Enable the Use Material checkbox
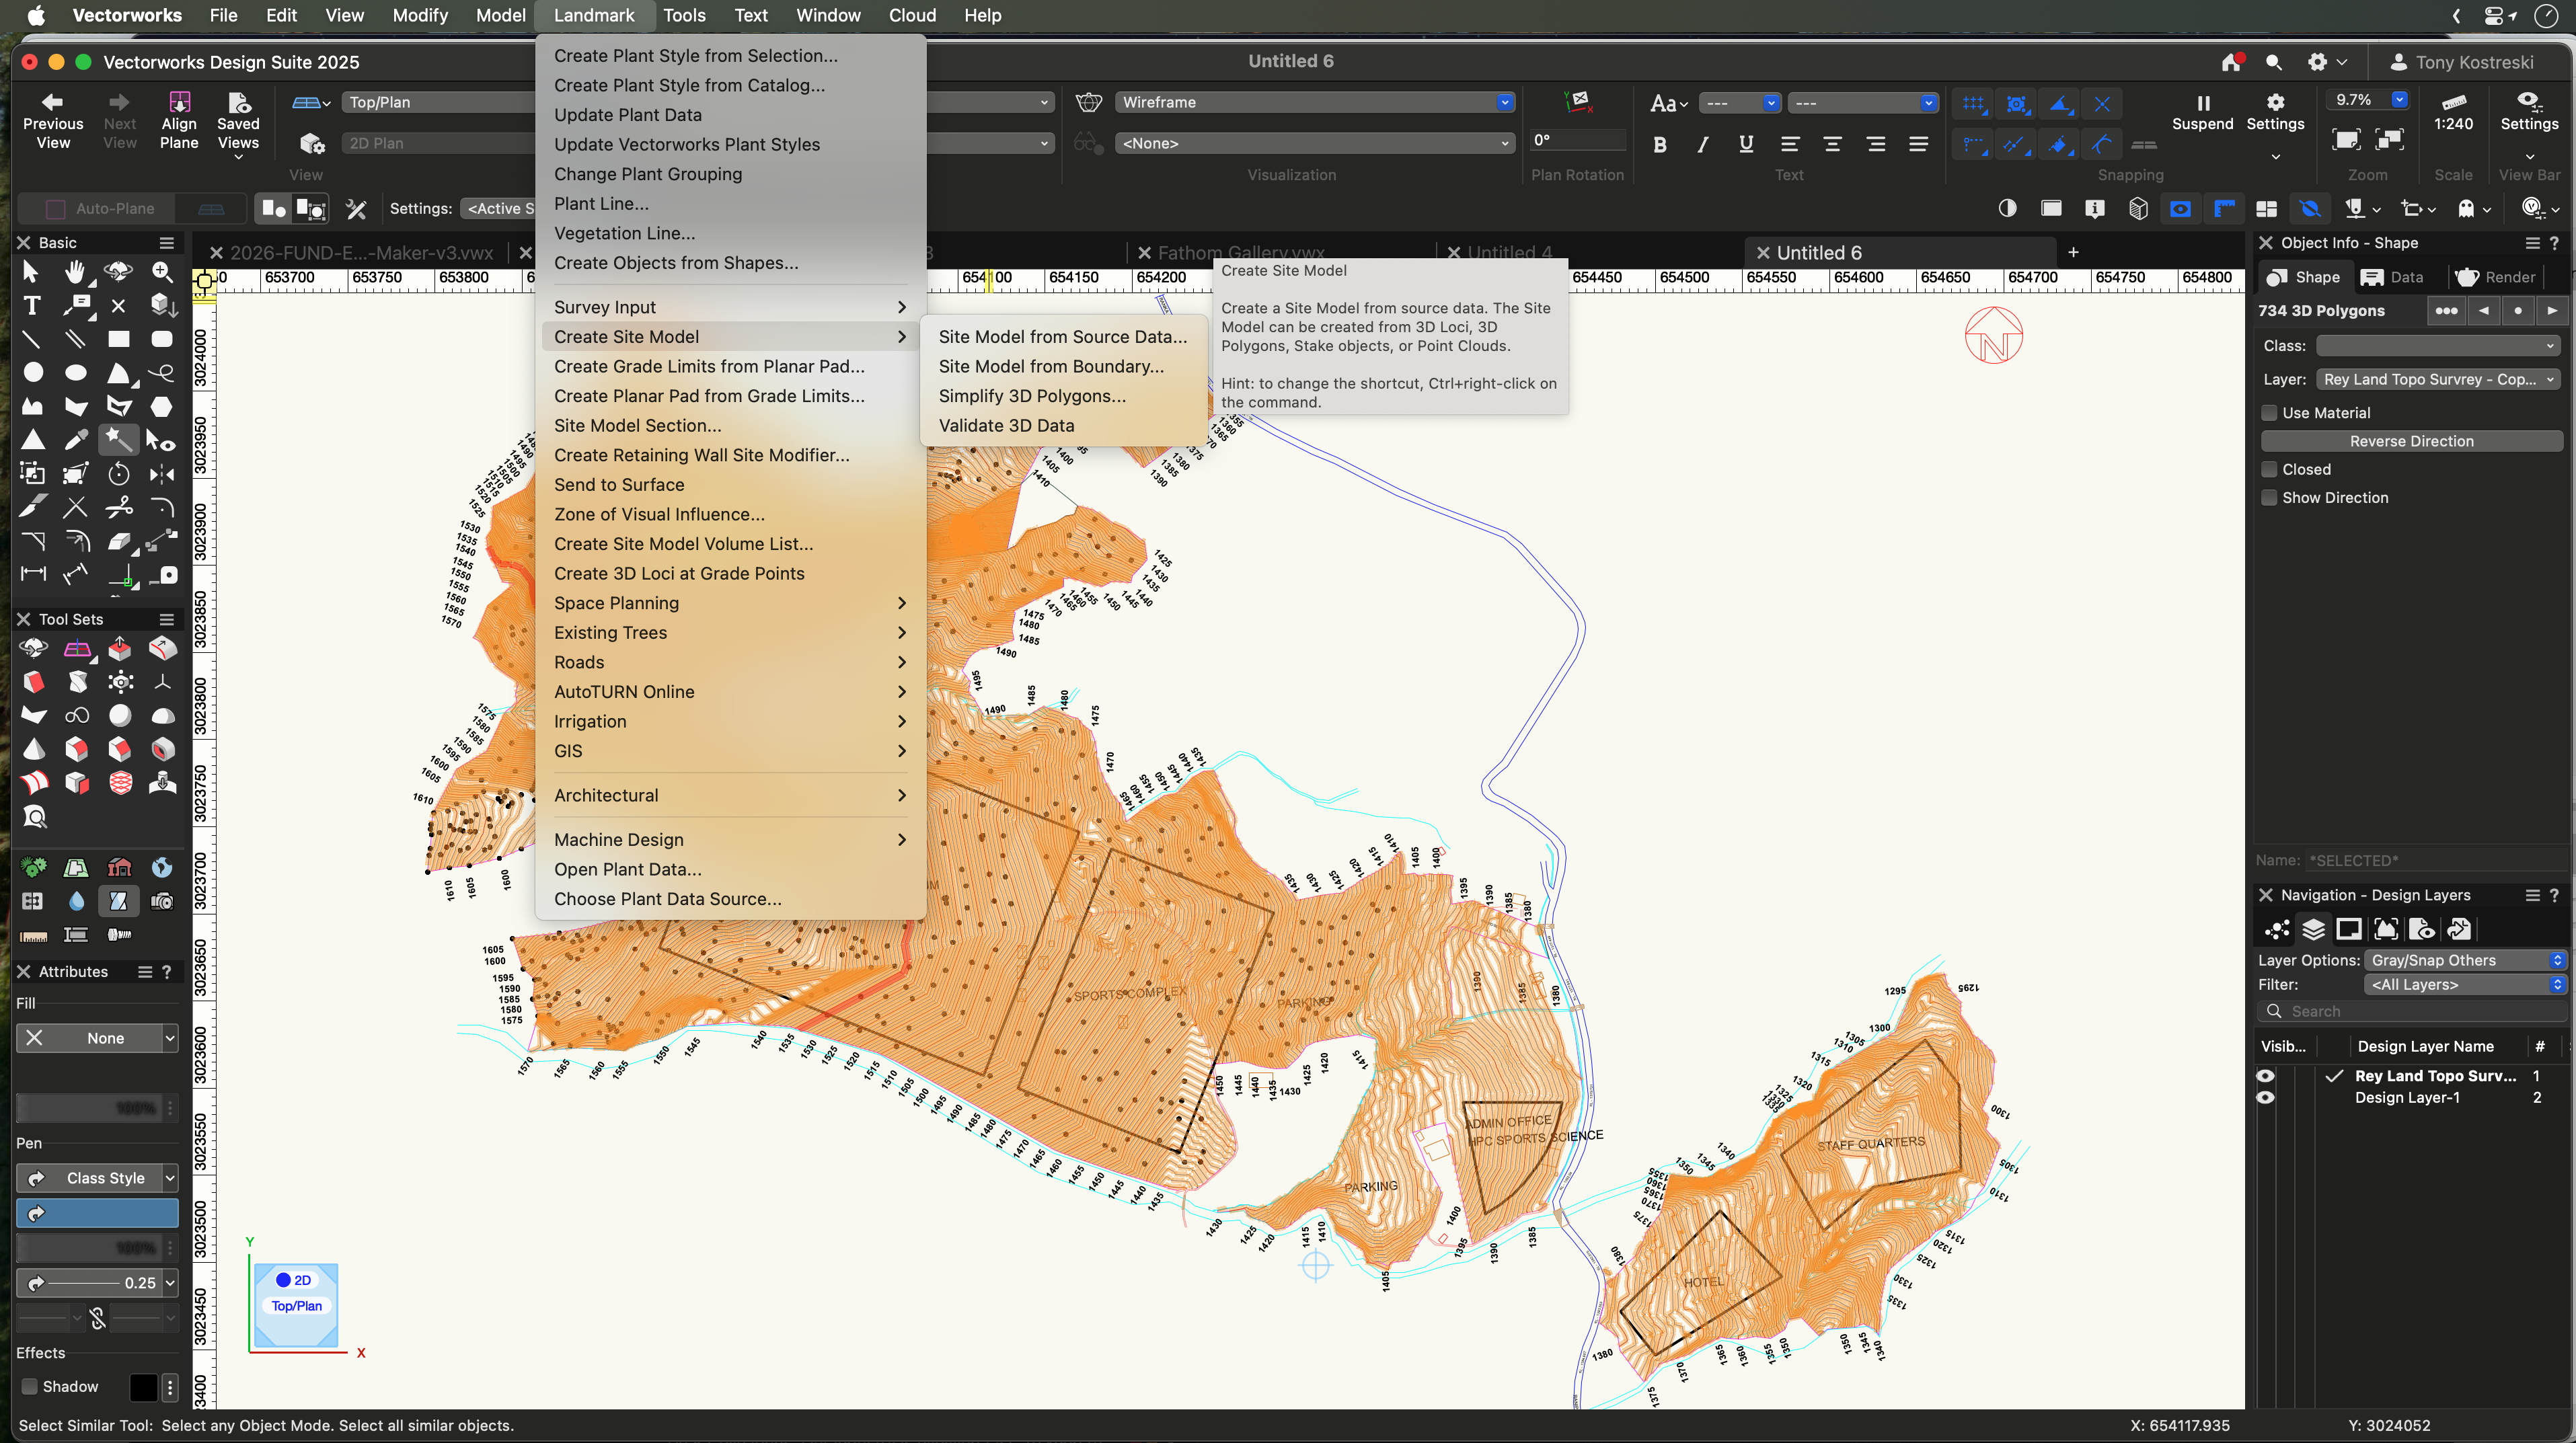The width and height of the screenshot is (2576, 1443). [2270, 413]
